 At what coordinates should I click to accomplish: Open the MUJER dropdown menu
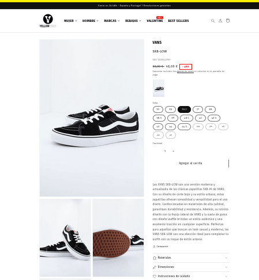pos(70,21)
